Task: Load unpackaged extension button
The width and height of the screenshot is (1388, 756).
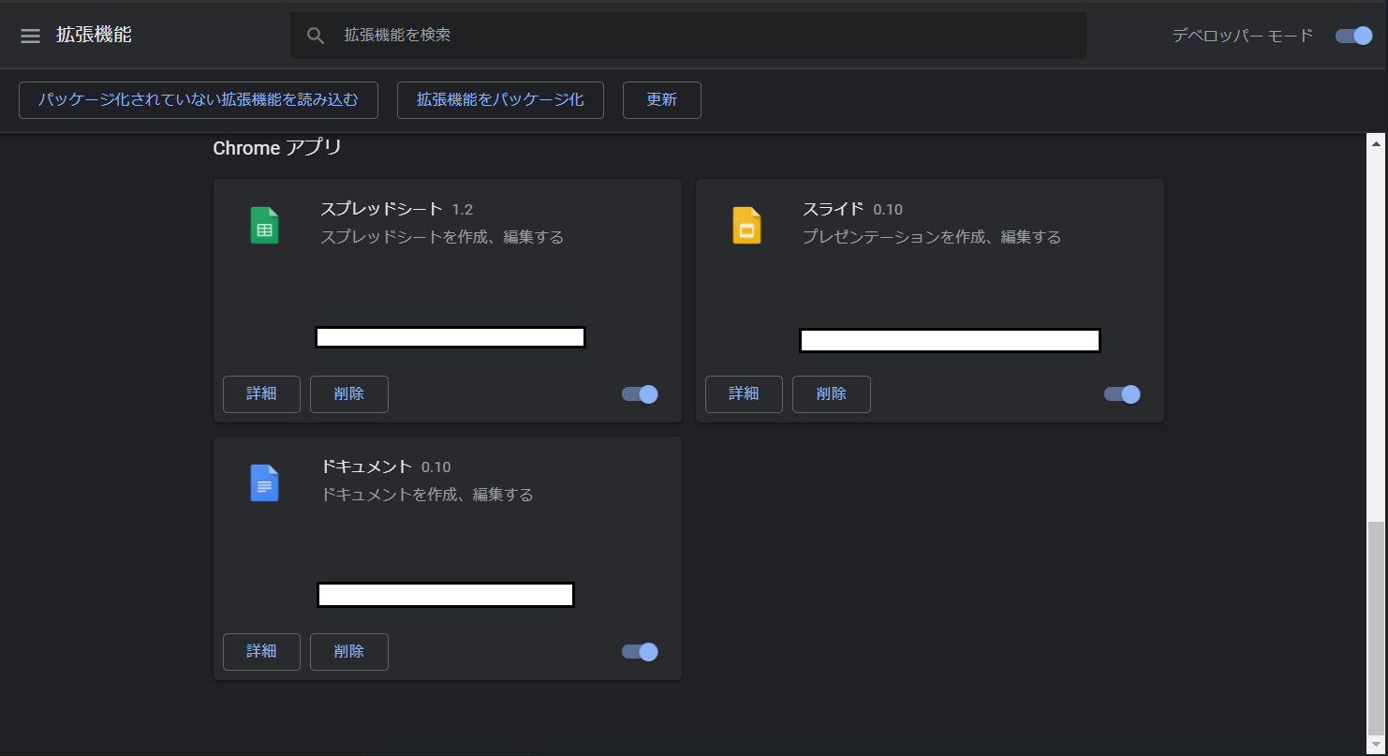Action: click(199, 100)
